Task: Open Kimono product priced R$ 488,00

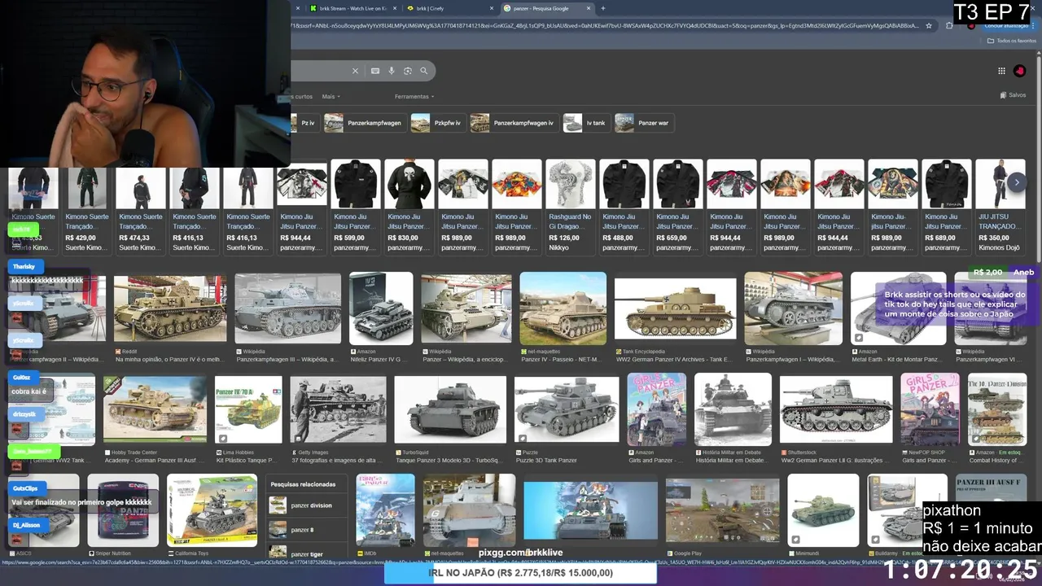Action: point(624,207)
